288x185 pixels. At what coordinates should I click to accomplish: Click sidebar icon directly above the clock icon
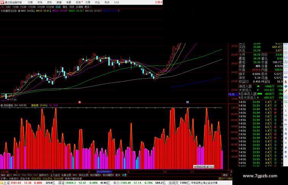(286, 62)
